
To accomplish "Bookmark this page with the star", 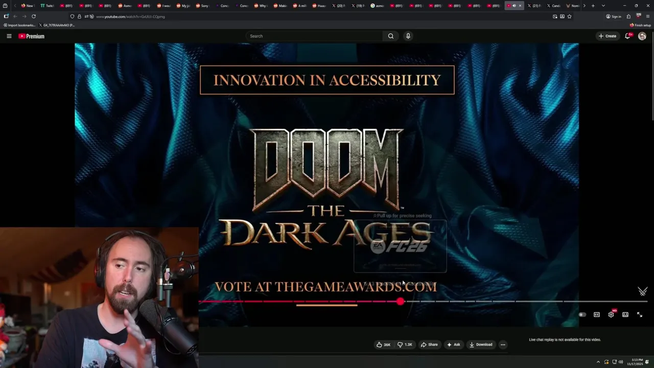I will pyautogui.click(x=569, y=16).
